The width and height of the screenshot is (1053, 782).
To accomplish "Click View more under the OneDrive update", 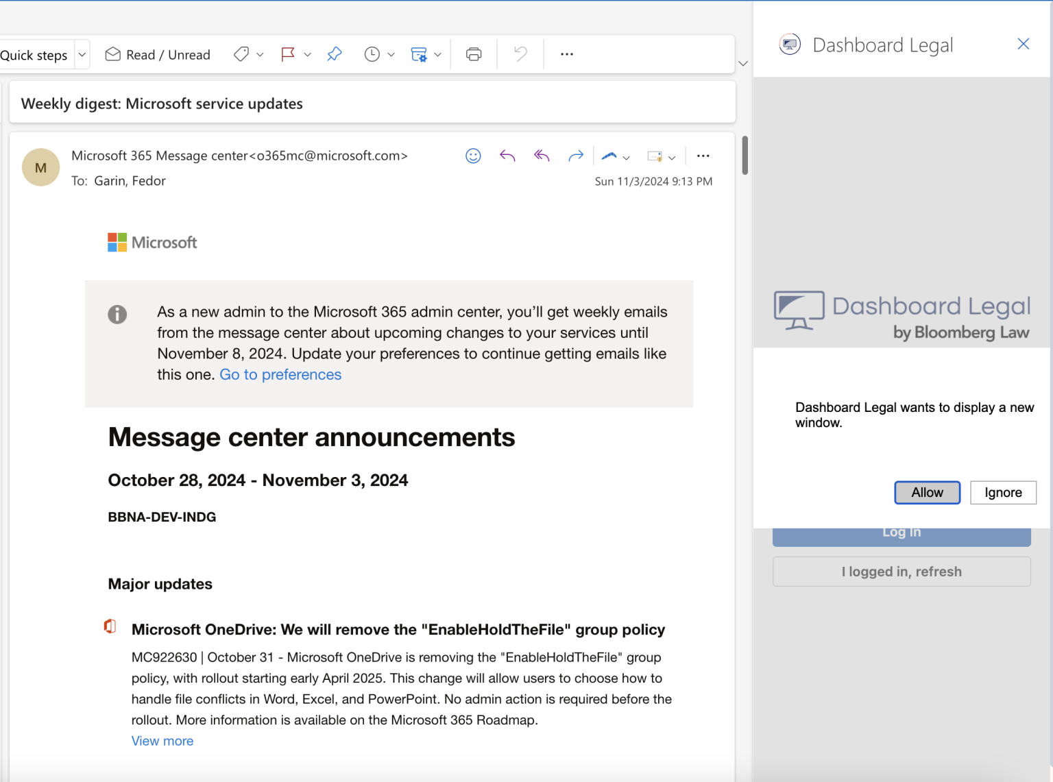I will point(162,740).
